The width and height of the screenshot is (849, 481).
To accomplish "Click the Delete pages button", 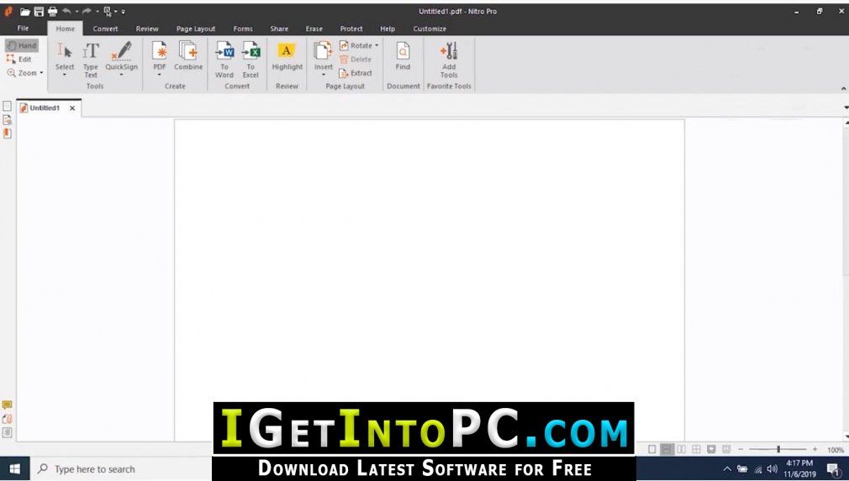I will point(356,59).
